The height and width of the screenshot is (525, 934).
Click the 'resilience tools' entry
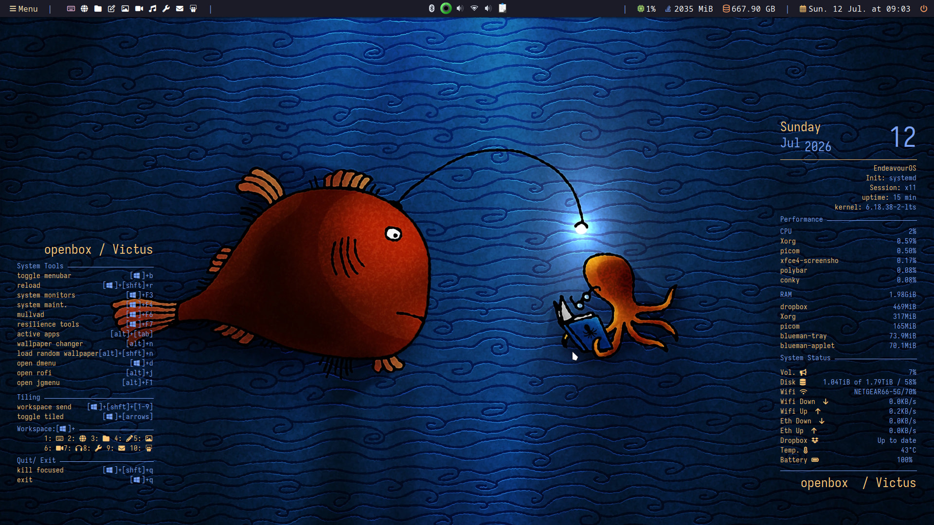coord(48,324)
